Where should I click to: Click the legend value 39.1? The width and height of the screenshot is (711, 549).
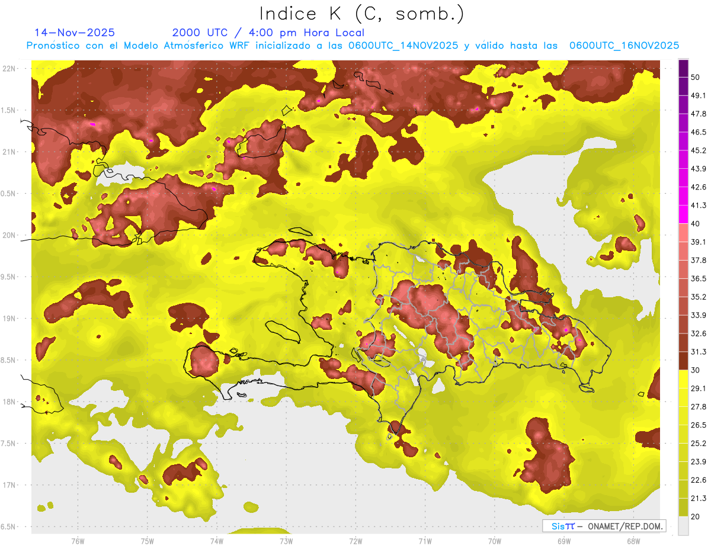(x=699, y=242)
